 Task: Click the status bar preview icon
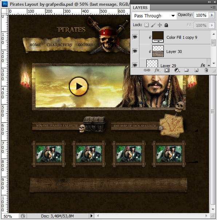[x=23, y=216]
